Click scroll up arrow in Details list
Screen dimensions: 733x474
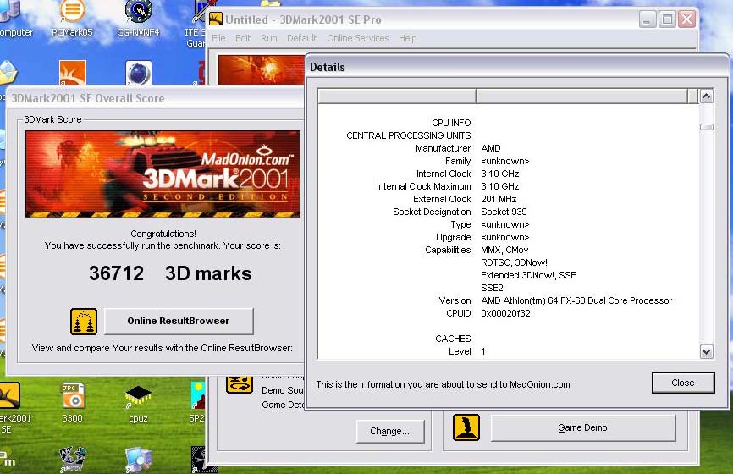[707, 96]
